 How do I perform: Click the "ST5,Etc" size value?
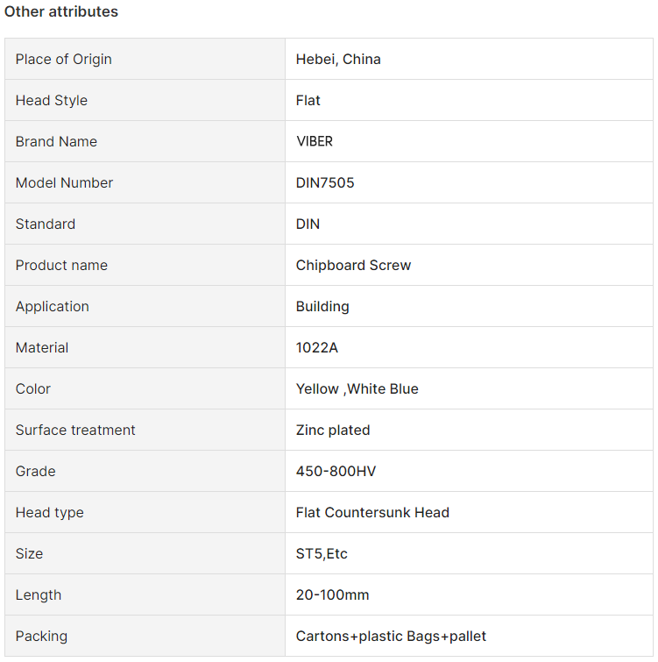(x=322, y=553)
